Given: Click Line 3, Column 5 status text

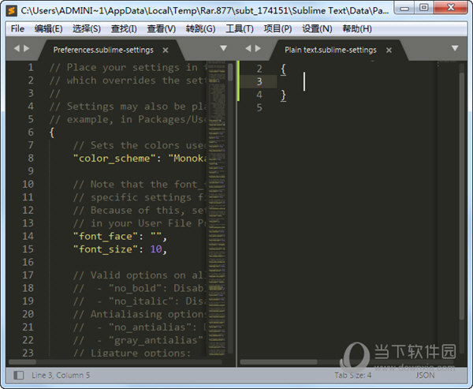Looking at the screenshot, I should [61, 375].
